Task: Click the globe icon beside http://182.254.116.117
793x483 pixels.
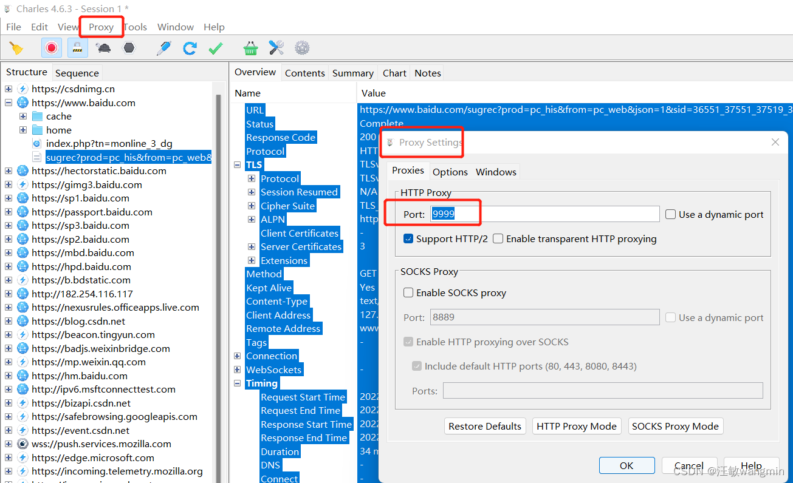Action: pyautogui.click(x=22, y=294)
